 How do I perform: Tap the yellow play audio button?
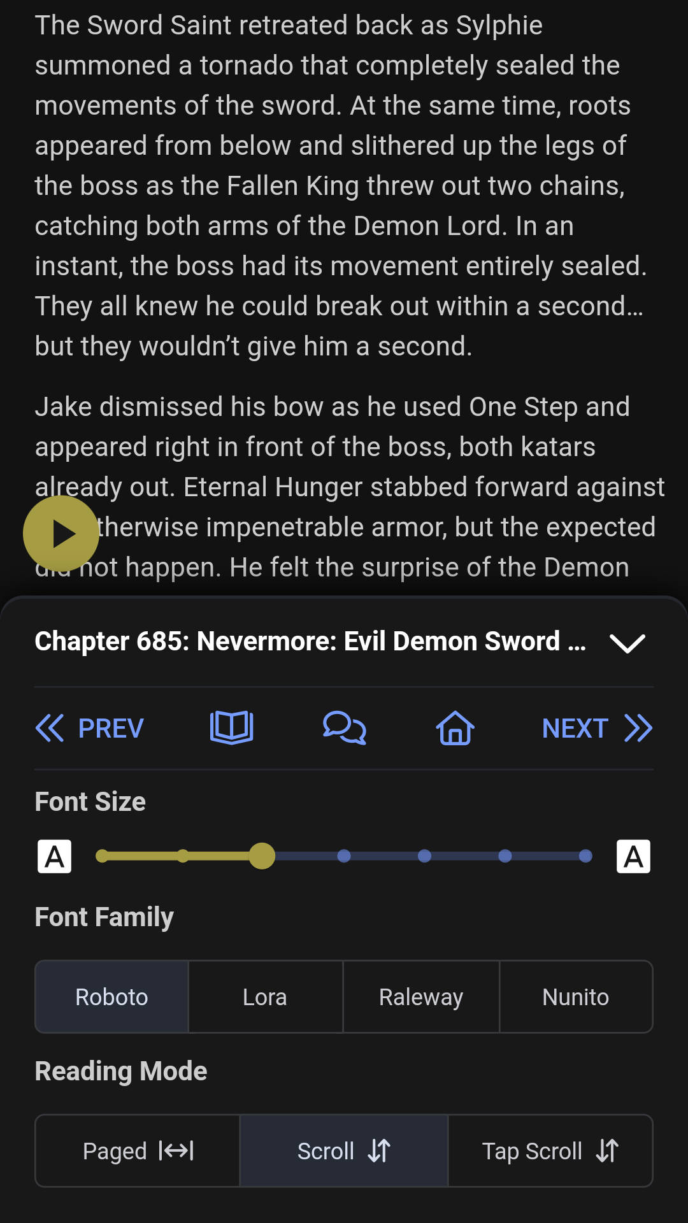coord(61,534)
